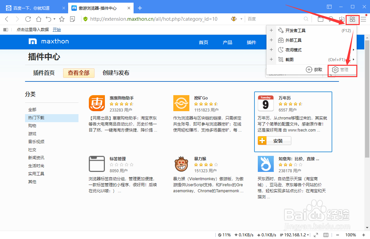Click the forward navigation arrow
The image size is (370, 239).
[17, 19]
